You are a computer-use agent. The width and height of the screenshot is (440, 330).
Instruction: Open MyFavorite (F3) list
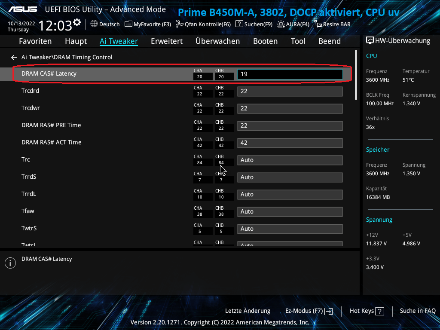148,24
